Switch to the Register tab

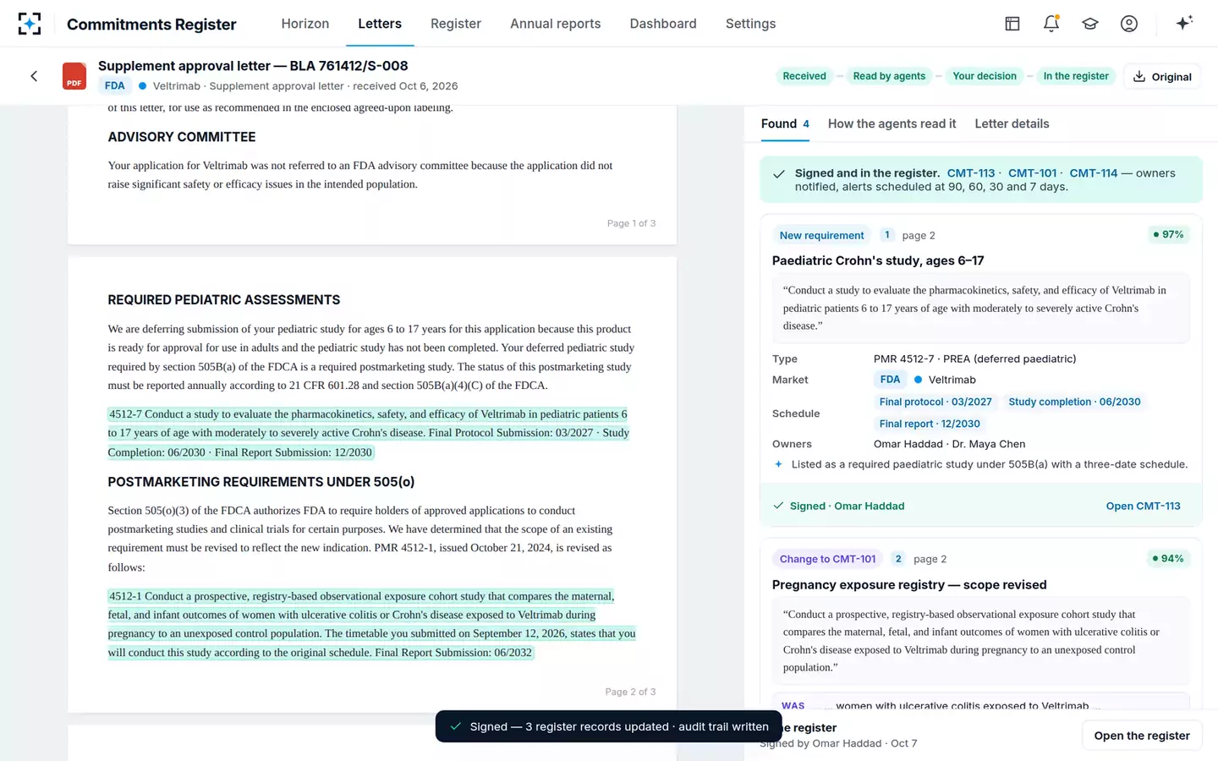click(x=456, y=24)
